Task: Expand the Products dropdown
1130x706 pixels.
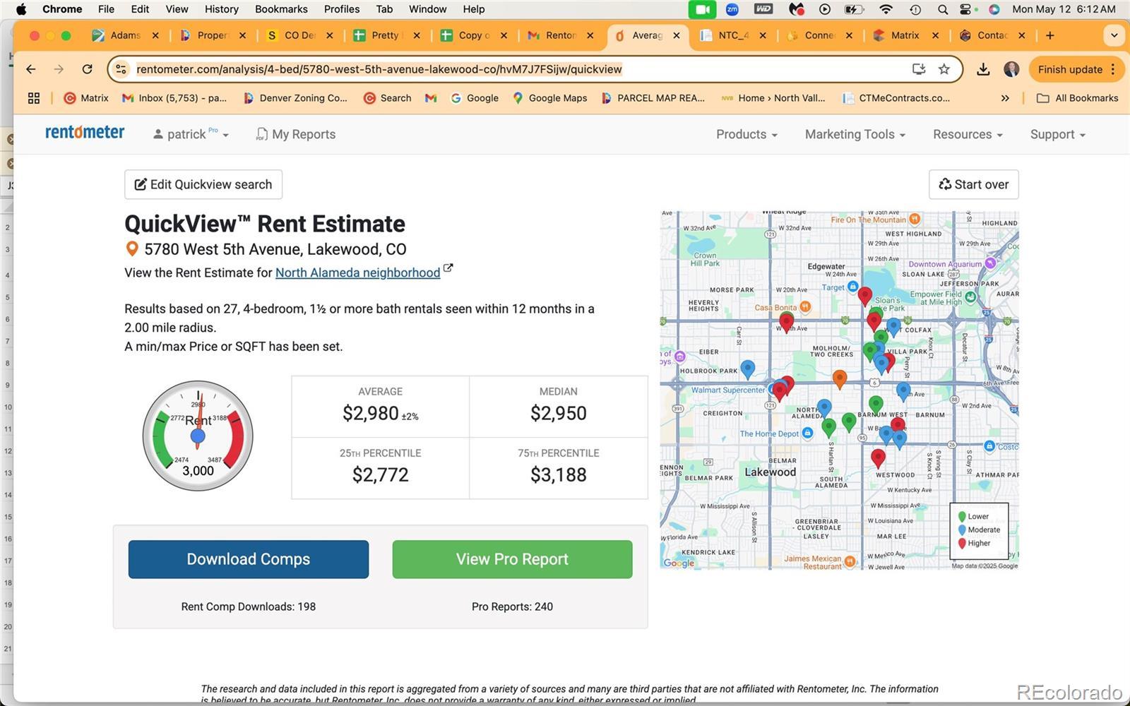Action: pyautogui.click(x=747, y=134)
